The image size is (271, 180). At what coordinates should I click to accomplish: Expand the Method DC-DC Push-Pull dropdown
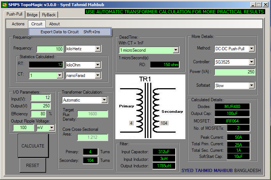coord(252,48)
